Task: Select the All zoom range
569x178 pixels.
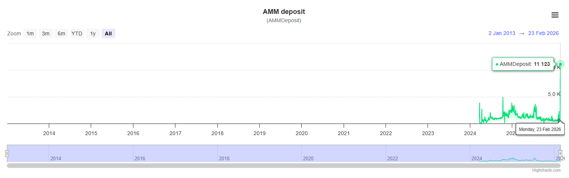Action: 108,33
